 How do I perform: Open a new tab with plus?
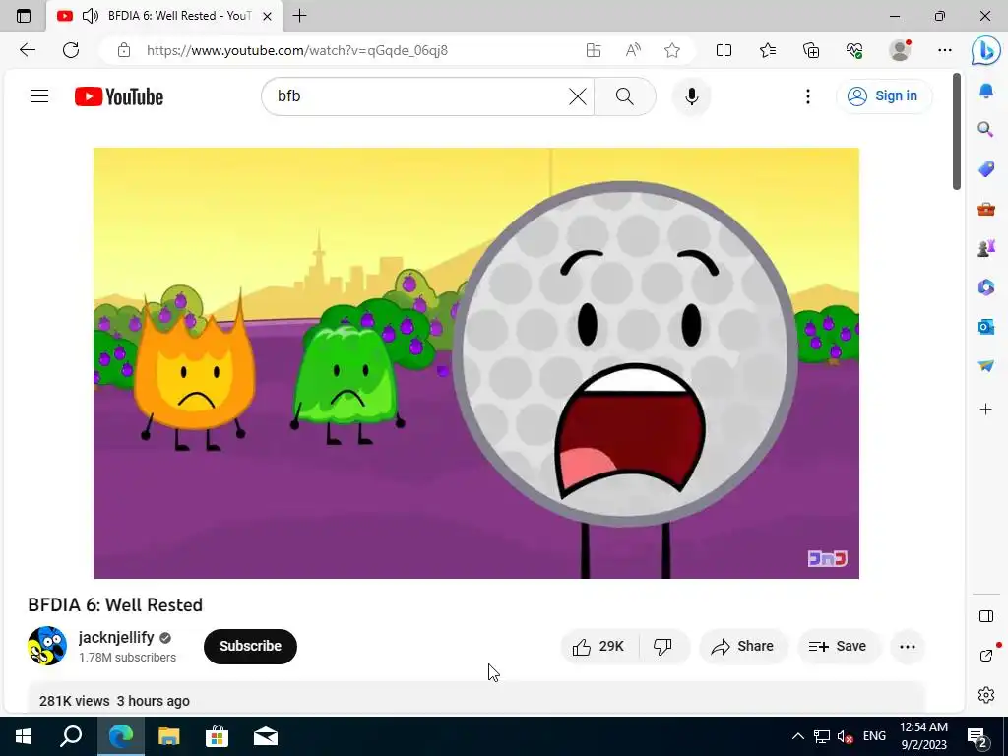pyautogui.click(x=299, y=16)
